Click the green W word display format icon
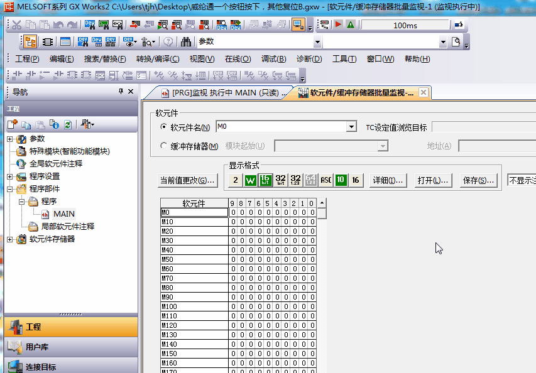 tap(250, 180)
